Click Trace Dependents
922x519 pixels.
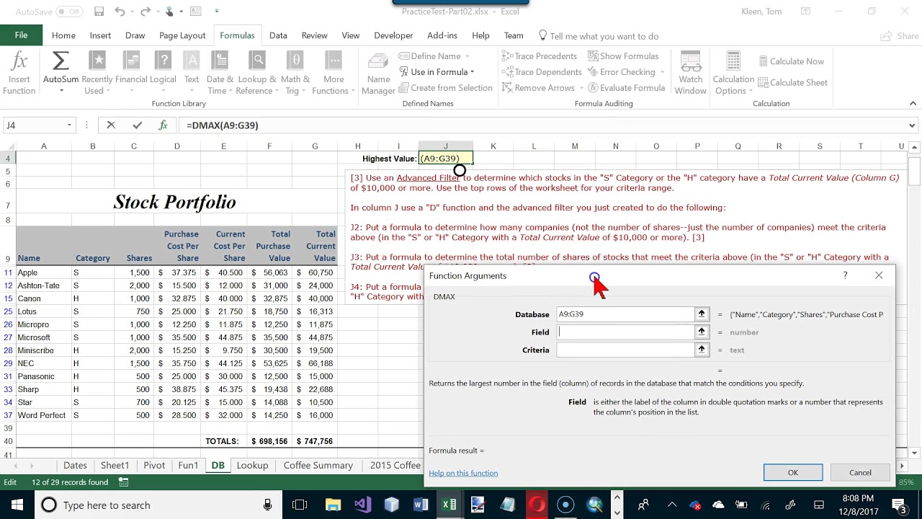[x=542, y=72]
